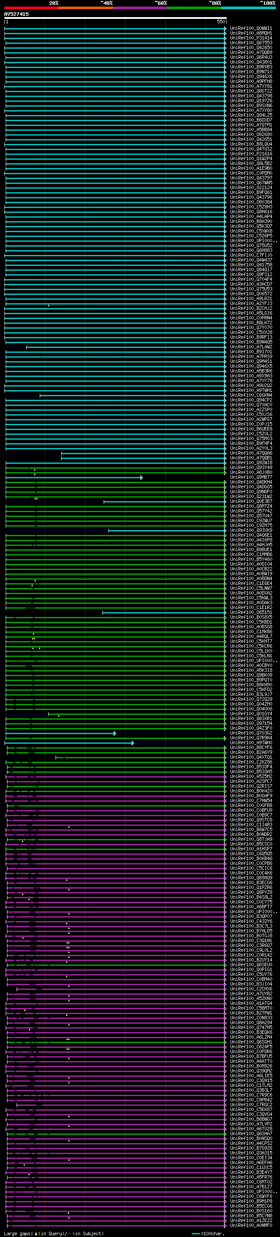Select the UniRef100_A4I6P8 label
Image resolution: width=280 pixels, height=1237 pixels.
click(251, 540)
